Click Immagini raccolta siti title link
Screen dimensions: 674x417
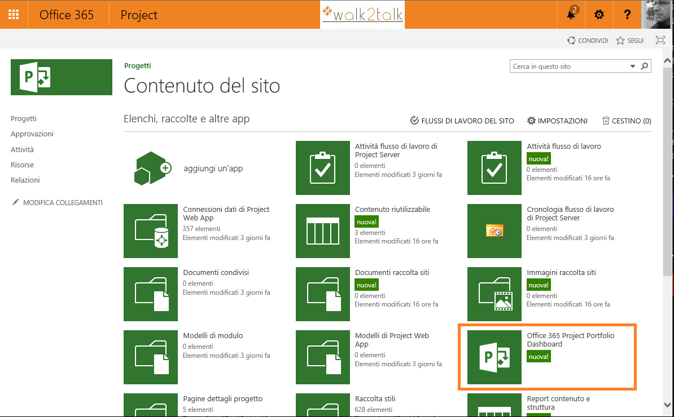pyautogui.click(x=561, y=272)
